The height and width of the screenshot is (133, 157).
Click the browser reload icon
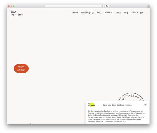coord(102,6)
